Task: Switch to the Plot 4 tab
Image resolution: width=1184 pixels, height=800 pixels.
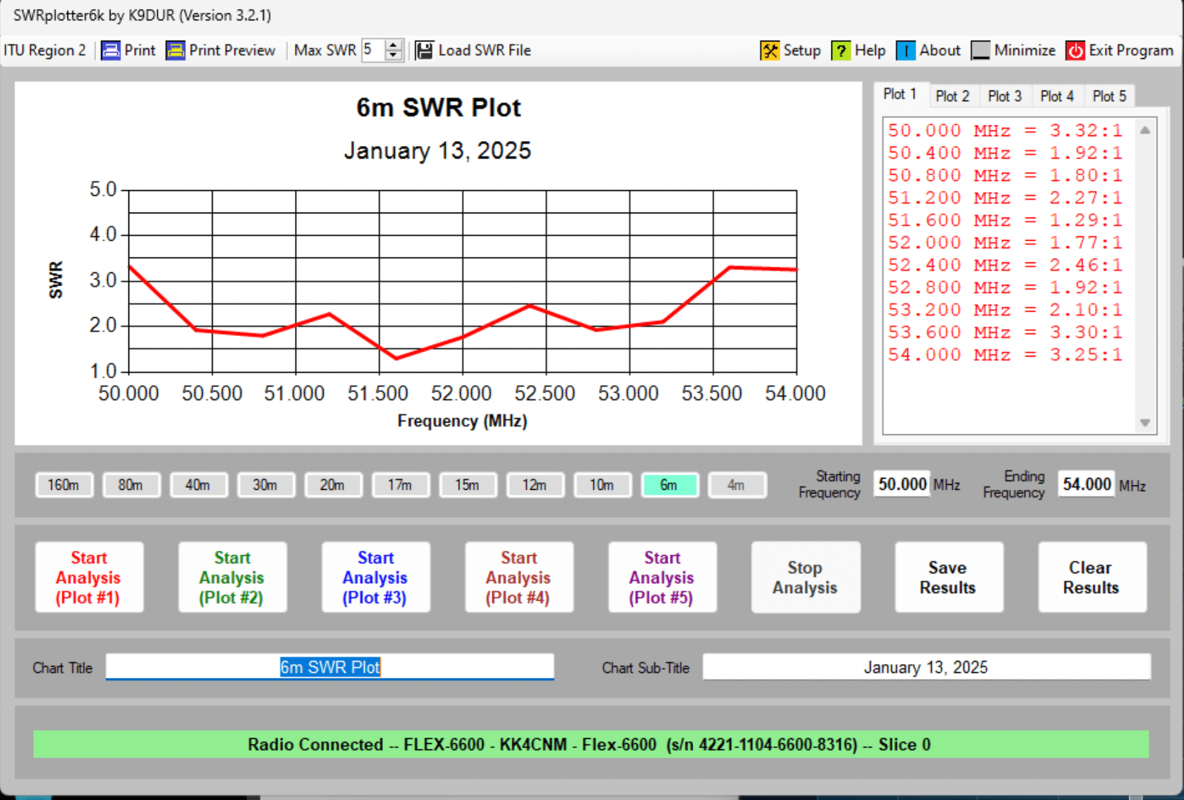Action: pyautogui.click(x=1057, y=96)
